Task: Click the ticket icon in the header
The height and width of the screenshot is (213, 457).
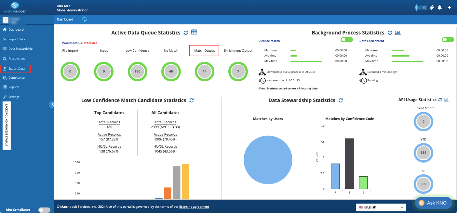Action: 432,7
